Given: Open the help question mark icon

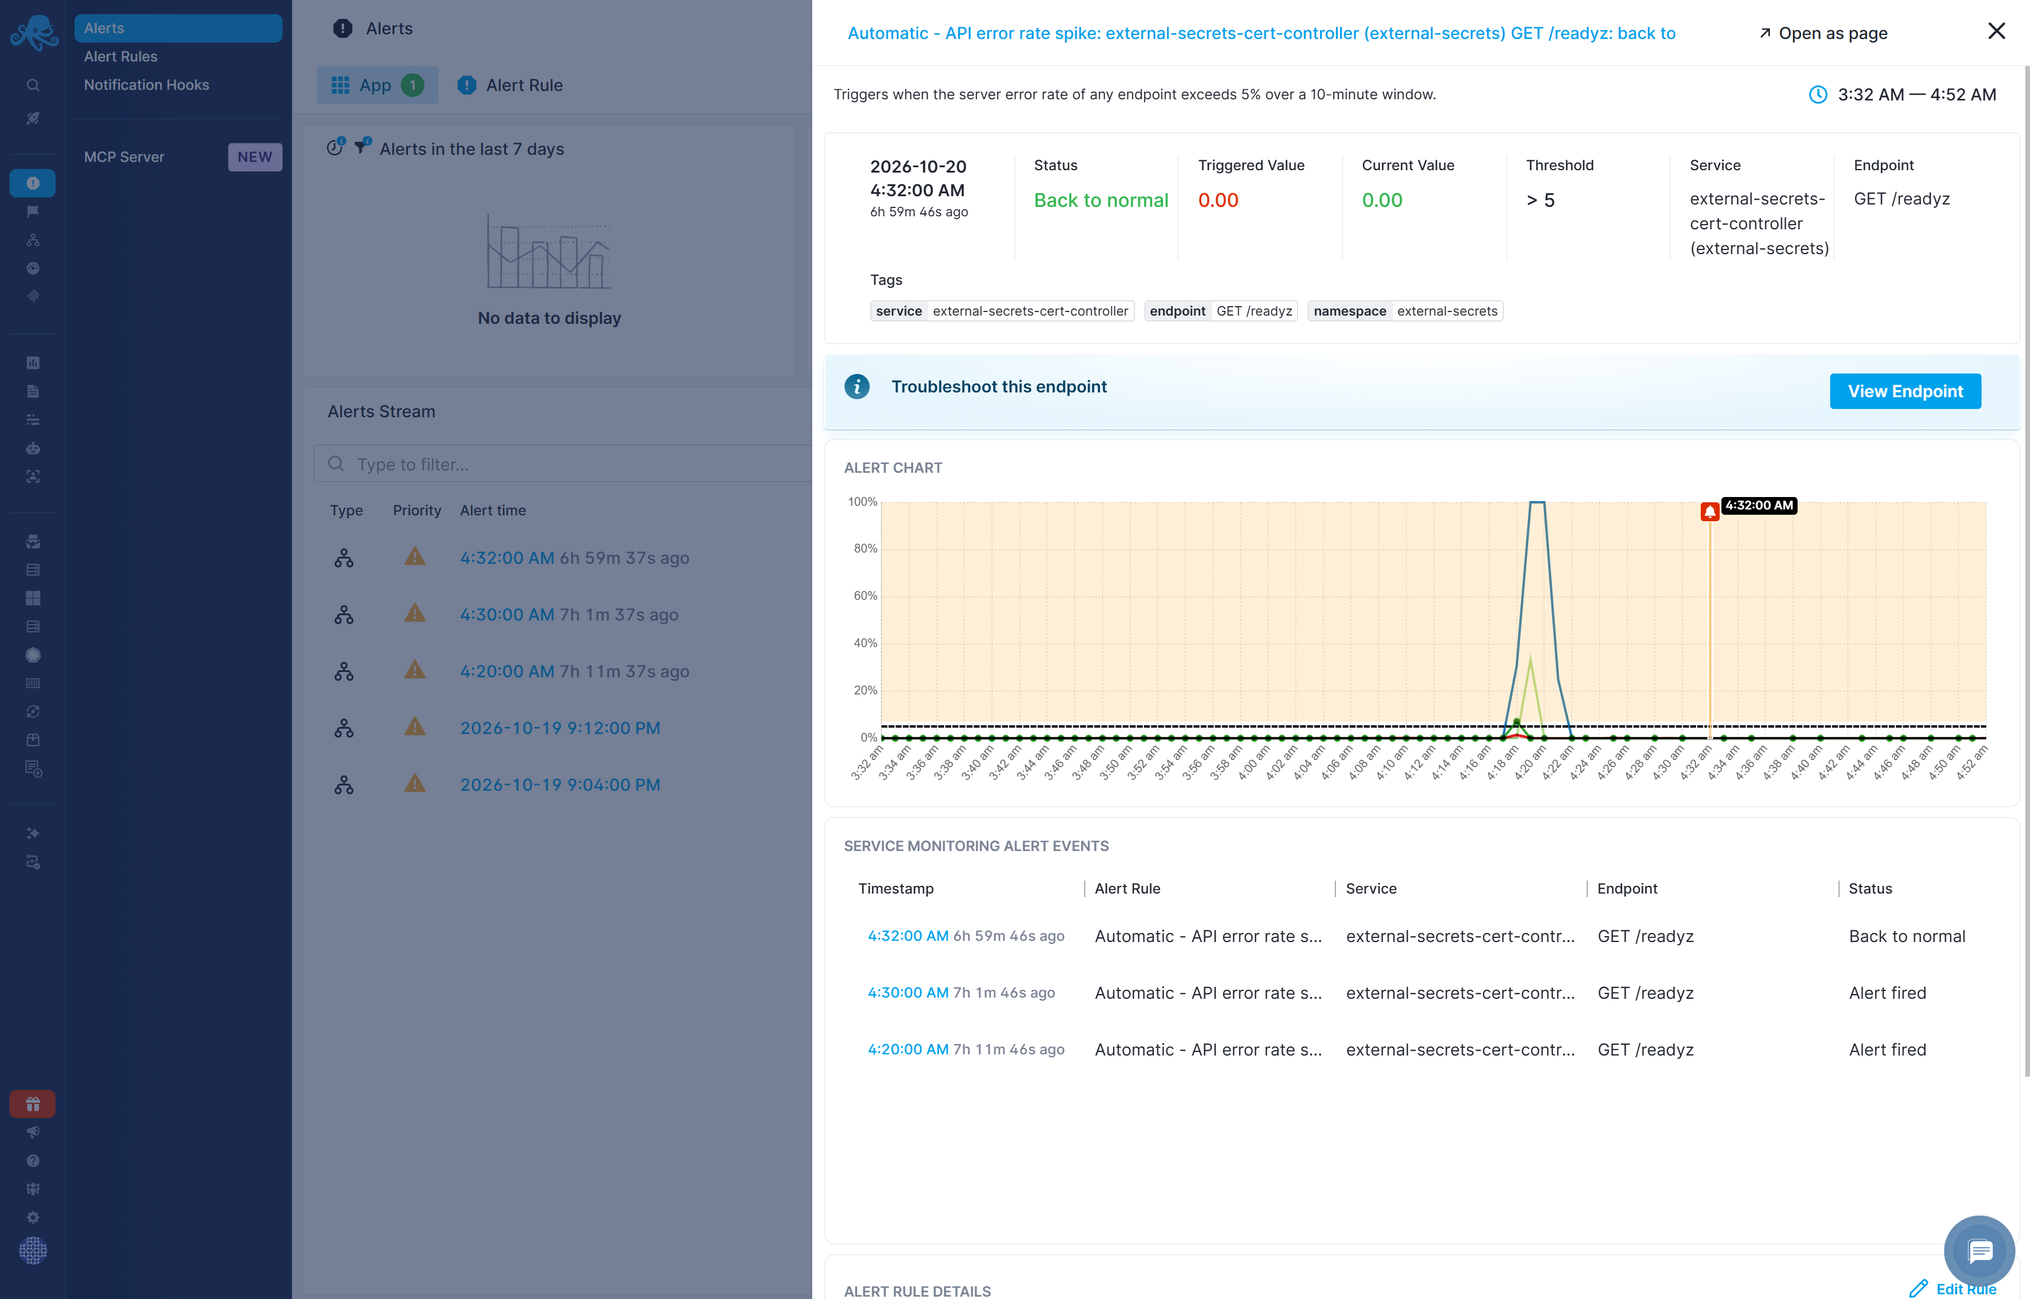Looking at the screenshot, I should coord(33,1161).
